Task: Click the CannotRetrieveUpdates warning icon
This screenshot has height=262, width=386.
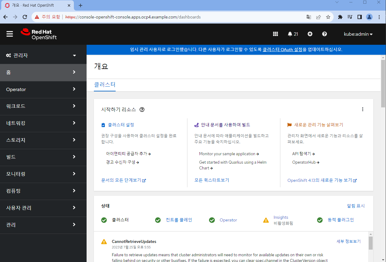Action: tap(104, 241)
